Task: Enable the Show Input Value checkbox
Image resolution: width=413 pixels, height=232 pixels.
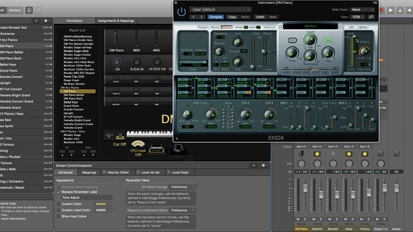Action: [x=59, y=217]
